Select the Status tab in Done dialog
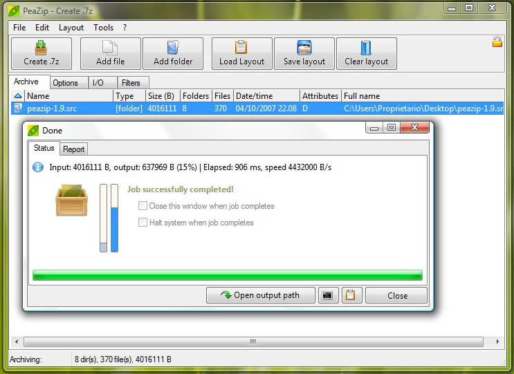 coord(44,148)
